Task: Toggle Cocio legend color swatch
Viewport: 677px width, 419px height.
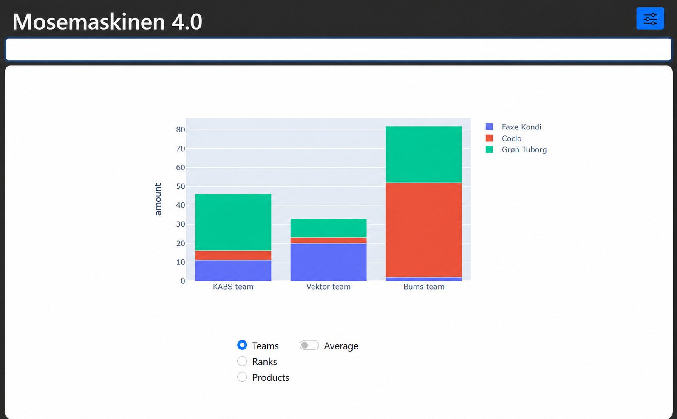Action: [489, 138]
